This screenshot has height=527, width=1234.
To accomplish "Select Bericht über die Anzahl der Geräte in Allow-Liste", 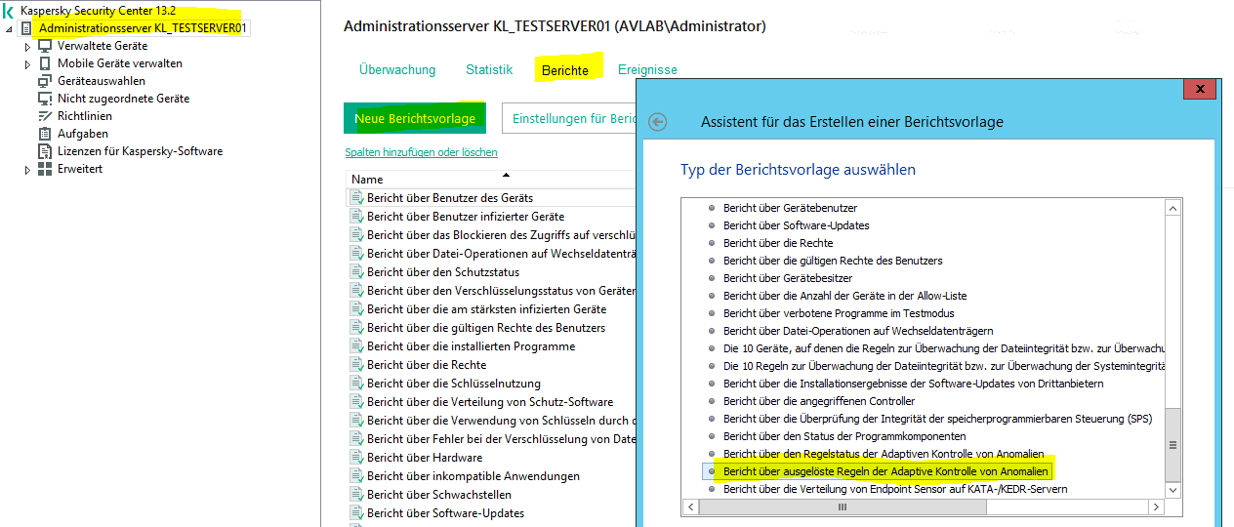I will tap(845, 296).
